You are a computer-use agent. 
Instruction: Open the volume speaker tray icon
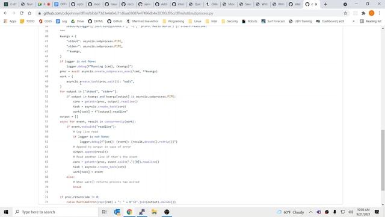[351, 212]
